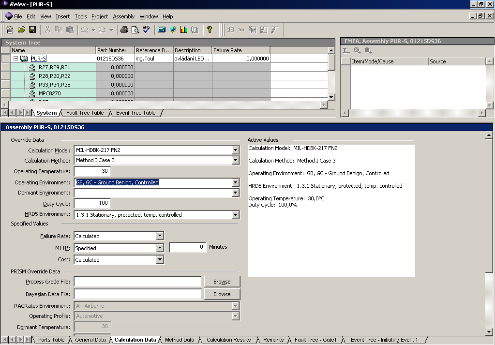This screenshot has width=495, height=345.
Task: Select the R33,R34,R35 tree row
Action: coord(54,85)
